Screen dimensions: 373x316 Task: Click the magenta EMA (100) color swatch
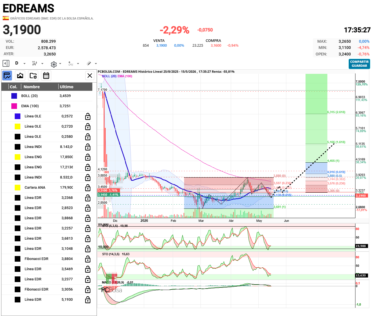[x=14, y=106]
